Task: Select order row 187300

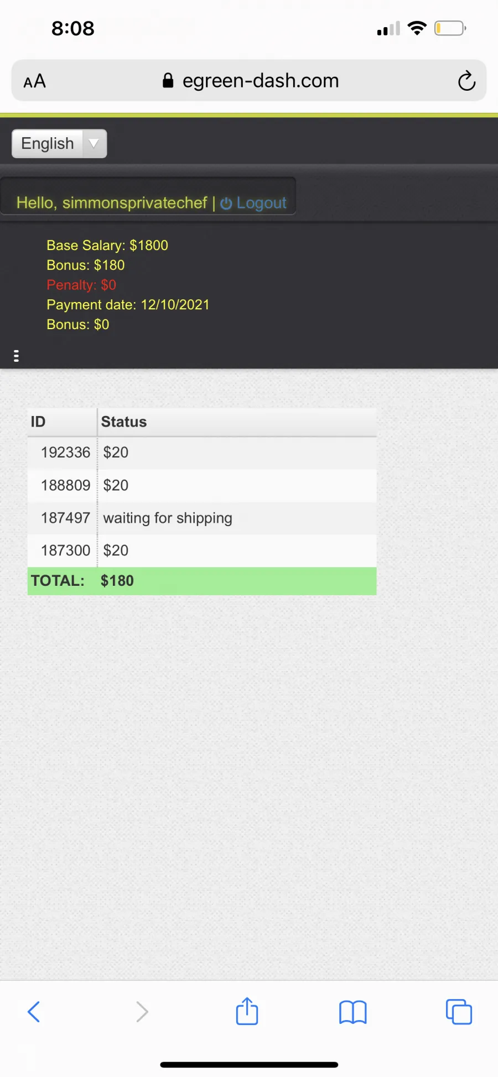Action: [202, 550]
